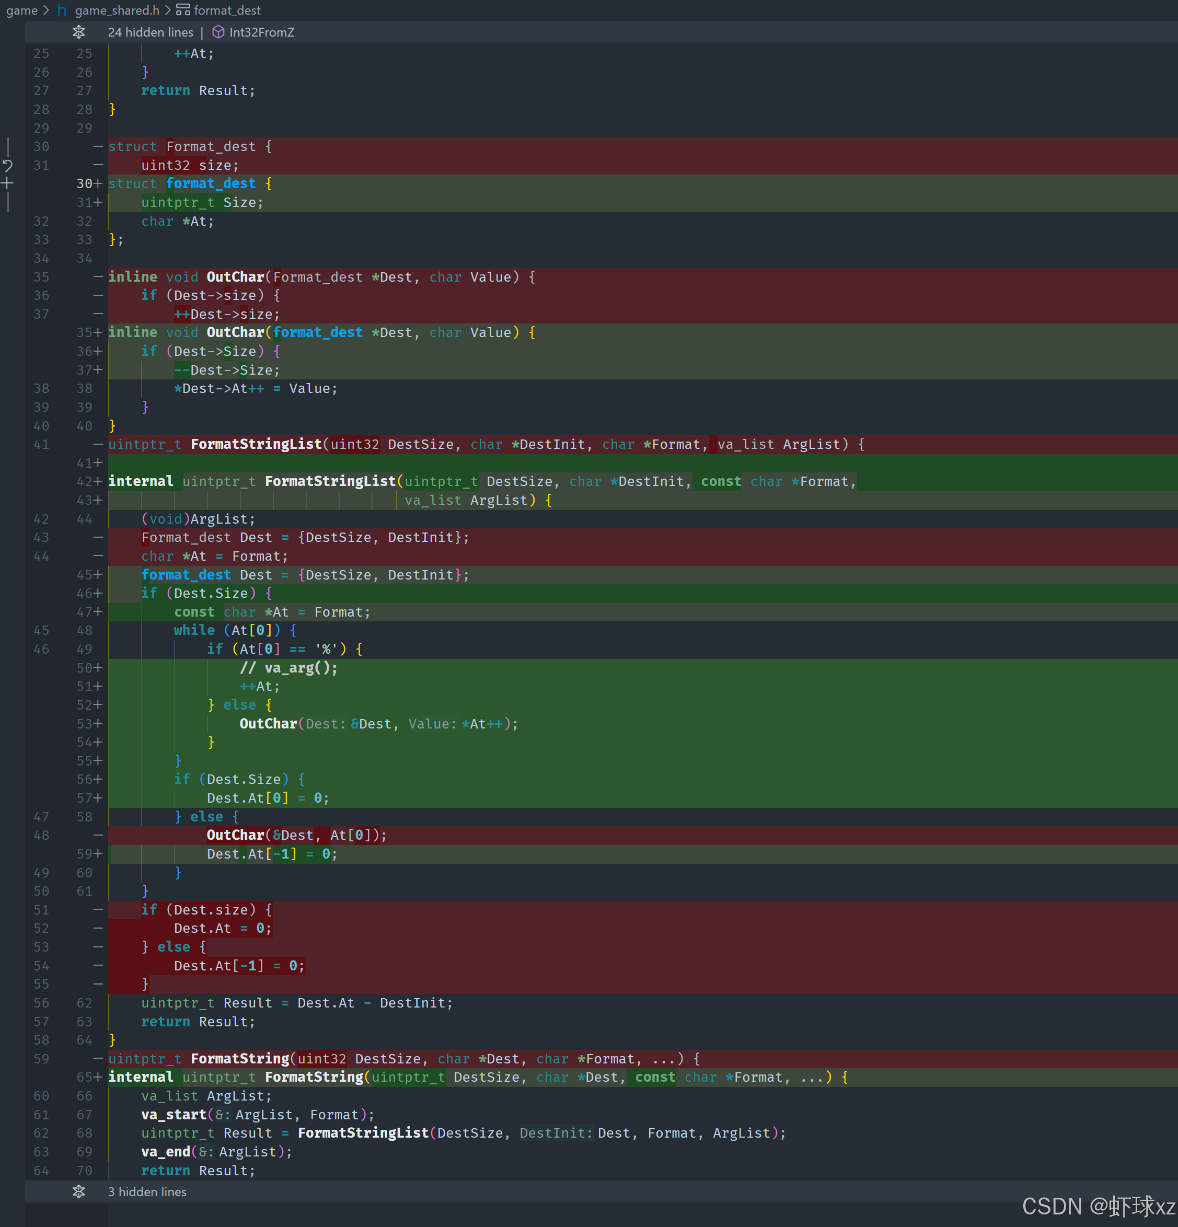Viewport: 1178px width, 1227px height.
Task: Click added line '--Dest->Size;'
Action: pyautogui.click(x=227, y=371)
